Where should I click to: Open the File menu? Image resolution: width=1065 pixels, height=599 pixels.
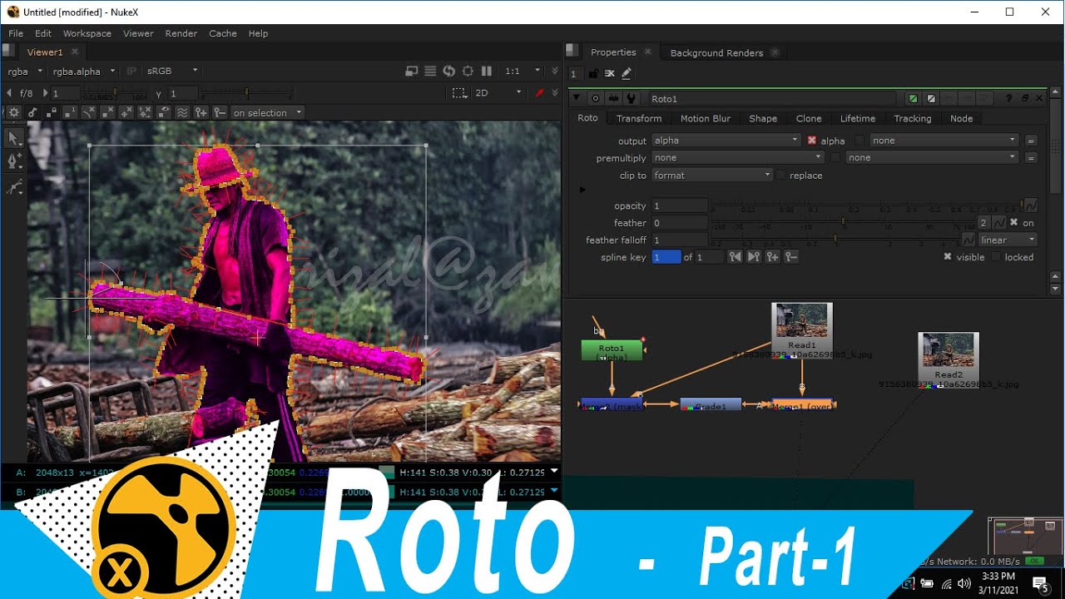[x=16, y=33]
